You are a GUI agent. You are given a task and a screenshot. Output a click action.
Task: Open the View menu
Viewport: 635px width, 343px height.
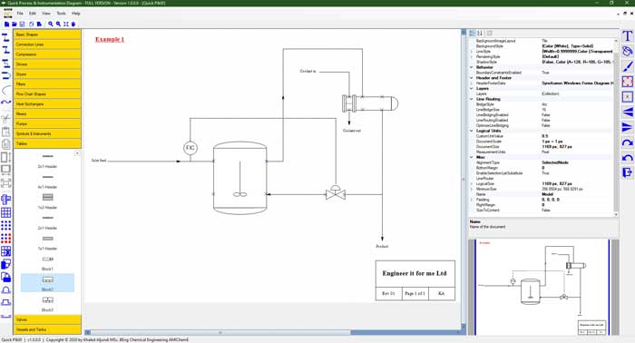coord(46,14)
